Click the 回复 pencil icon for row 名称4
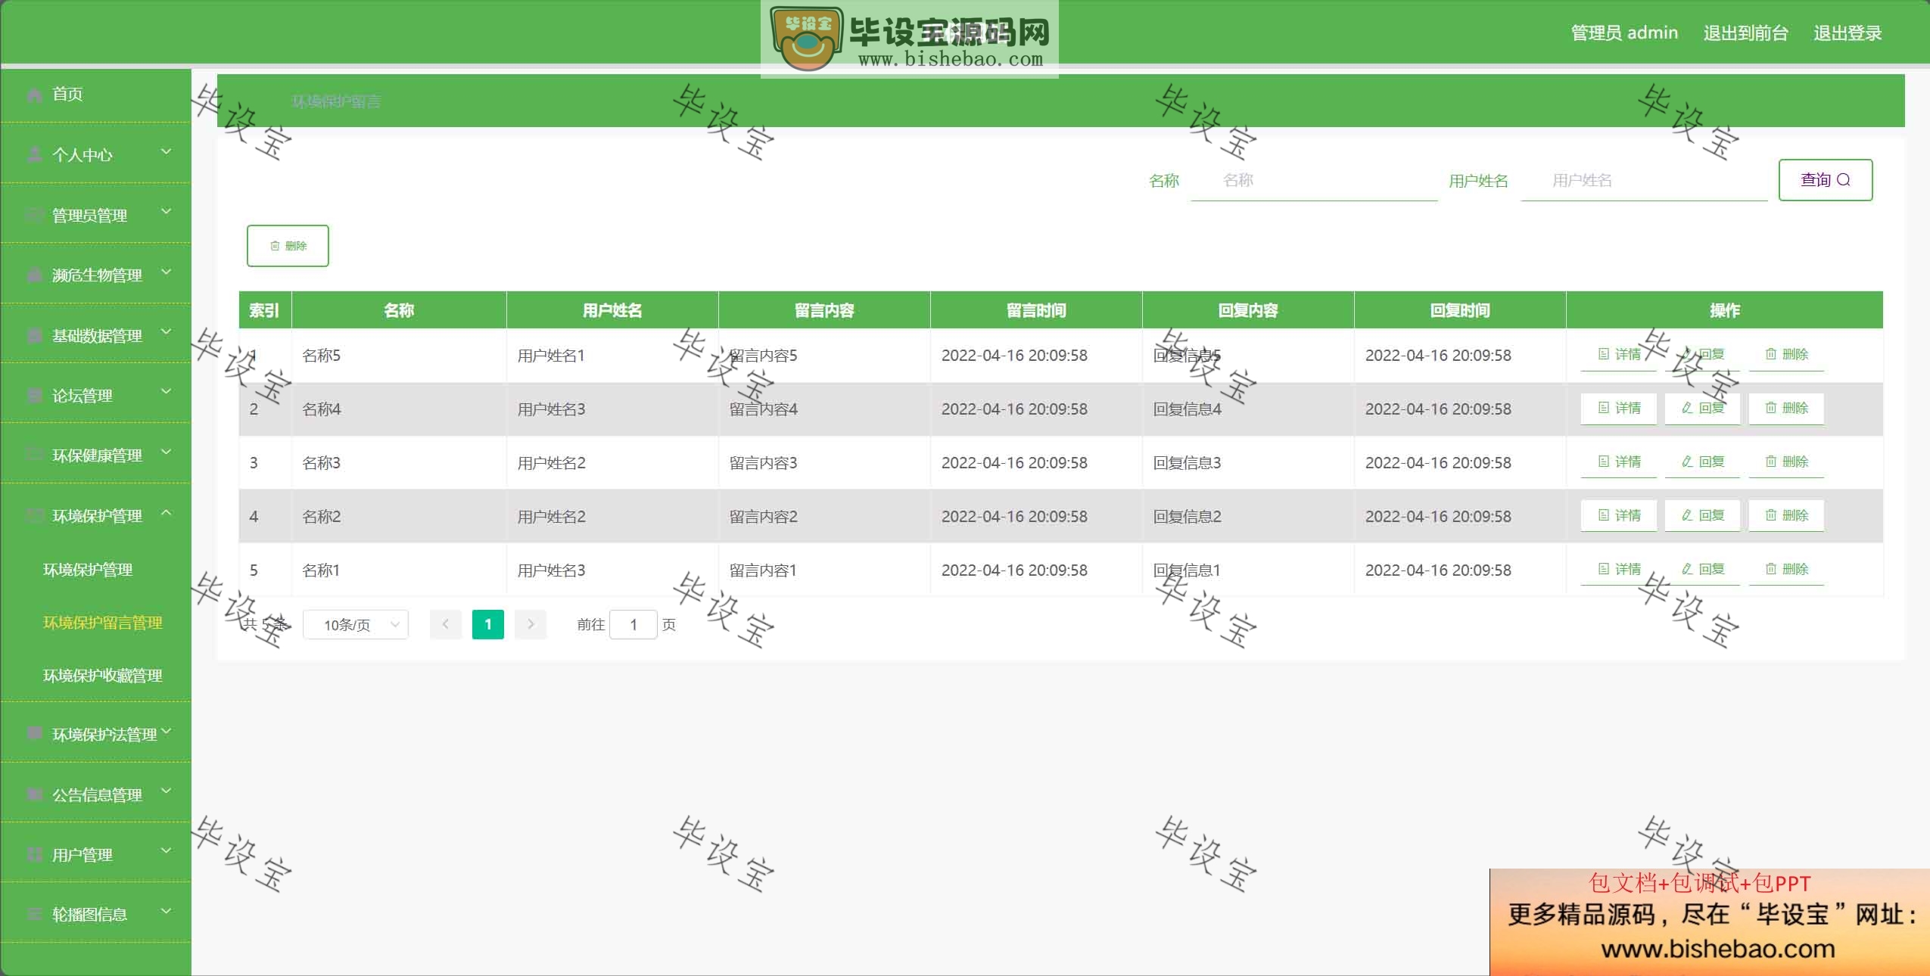Viewport: 1930px width, 976px height. coord(1687,408)
